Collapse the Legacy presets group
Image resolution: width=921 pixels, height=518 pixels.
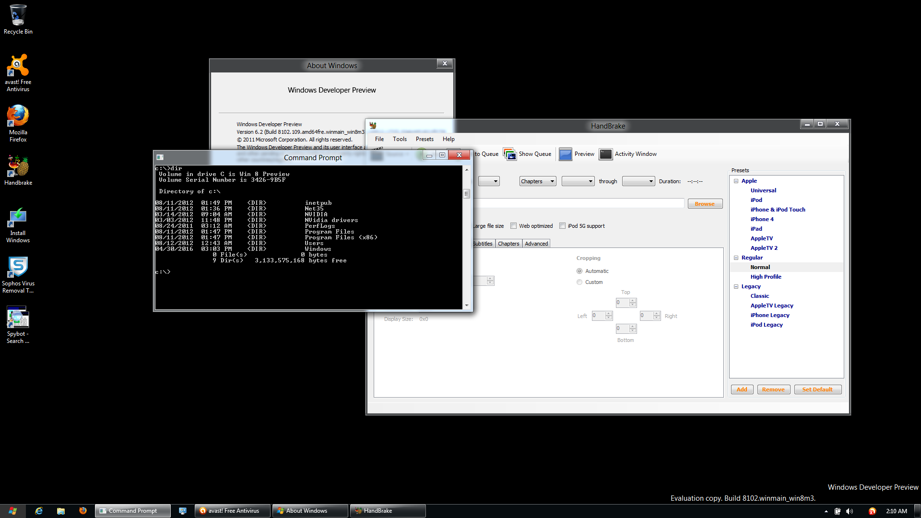[736, 286]
